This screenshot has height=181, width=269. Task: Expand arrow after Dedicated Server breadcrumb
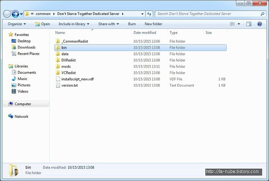[123, 14]
